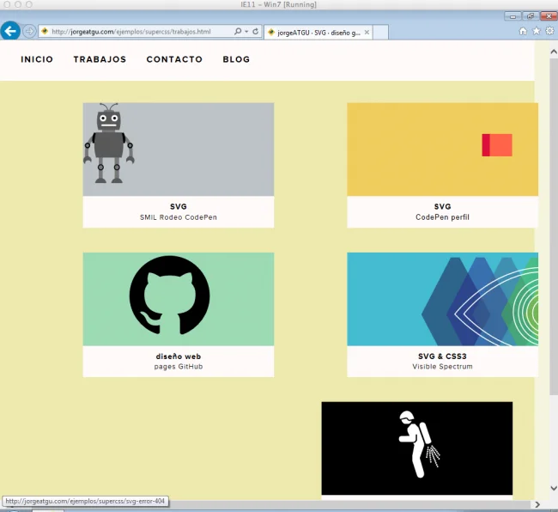Click the site favicon in address bar
558x512 pixels.
click(x=45, y=31)
